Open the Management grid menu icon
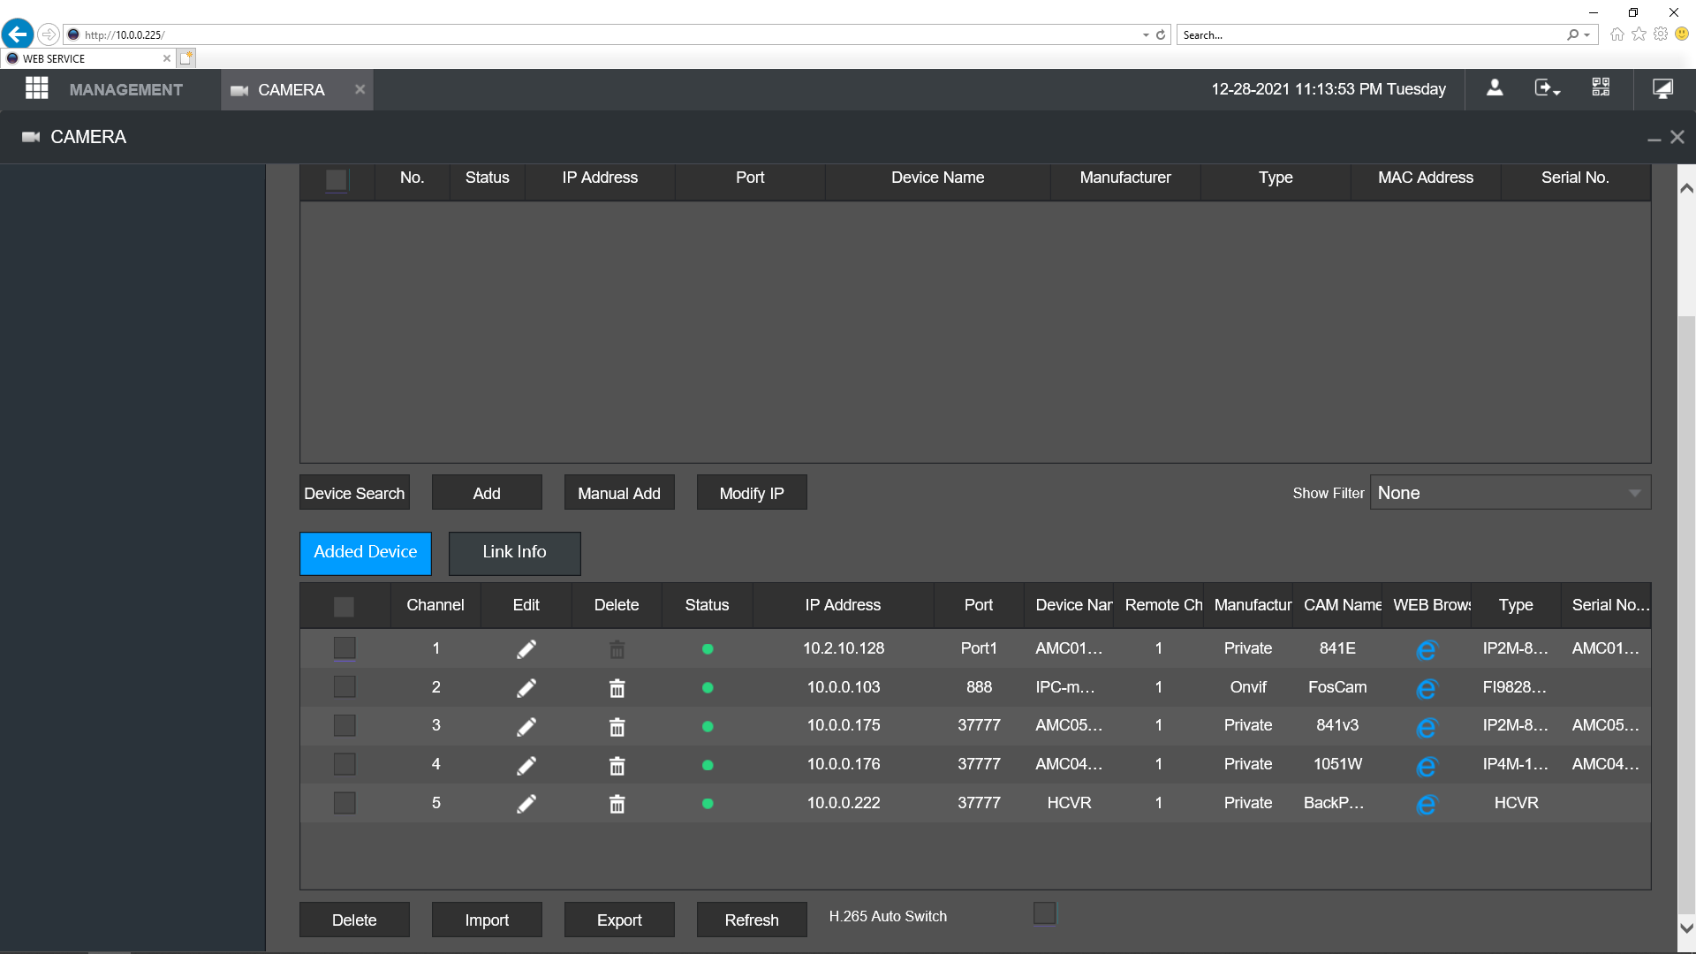Screen dimensions: 1696x954 36,88
